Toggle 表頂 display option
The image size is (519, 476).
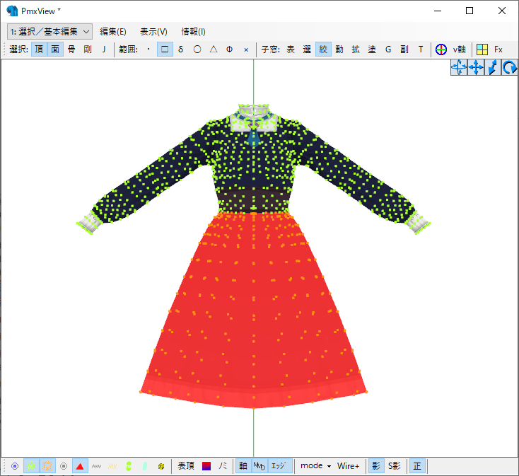tap(186, 466)
